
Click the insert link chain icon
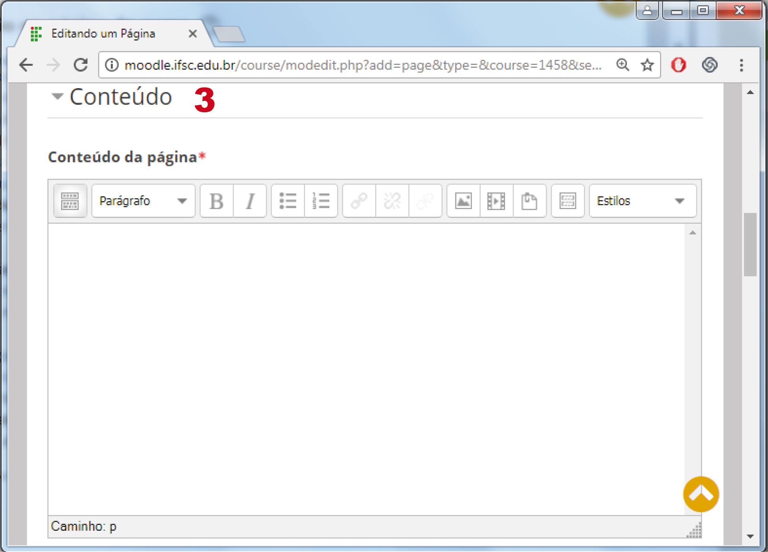tap(359, 201)
